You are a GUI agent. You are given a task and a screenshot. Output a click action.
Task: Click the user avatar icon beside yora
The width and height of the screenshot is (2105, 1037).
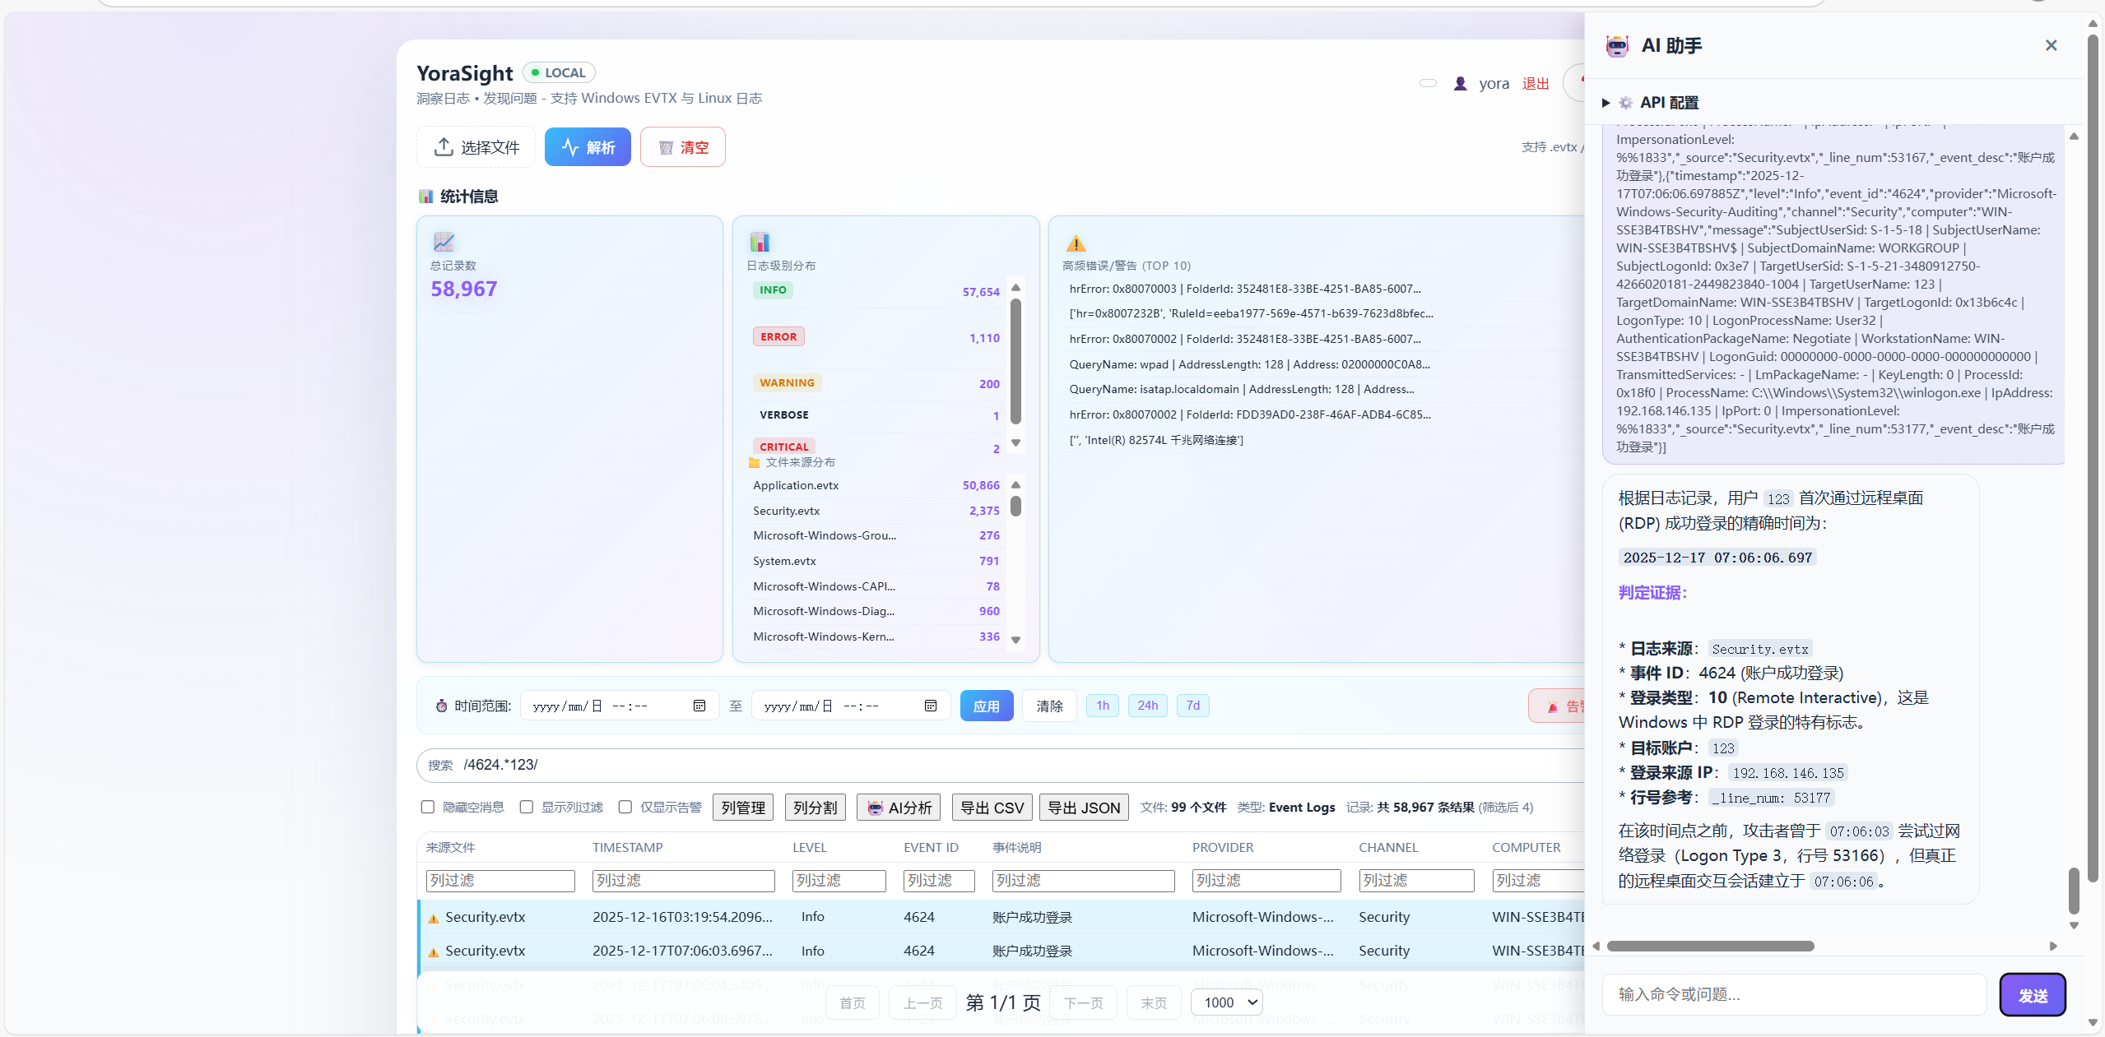pyautogui.click(x=1460, y=83)
